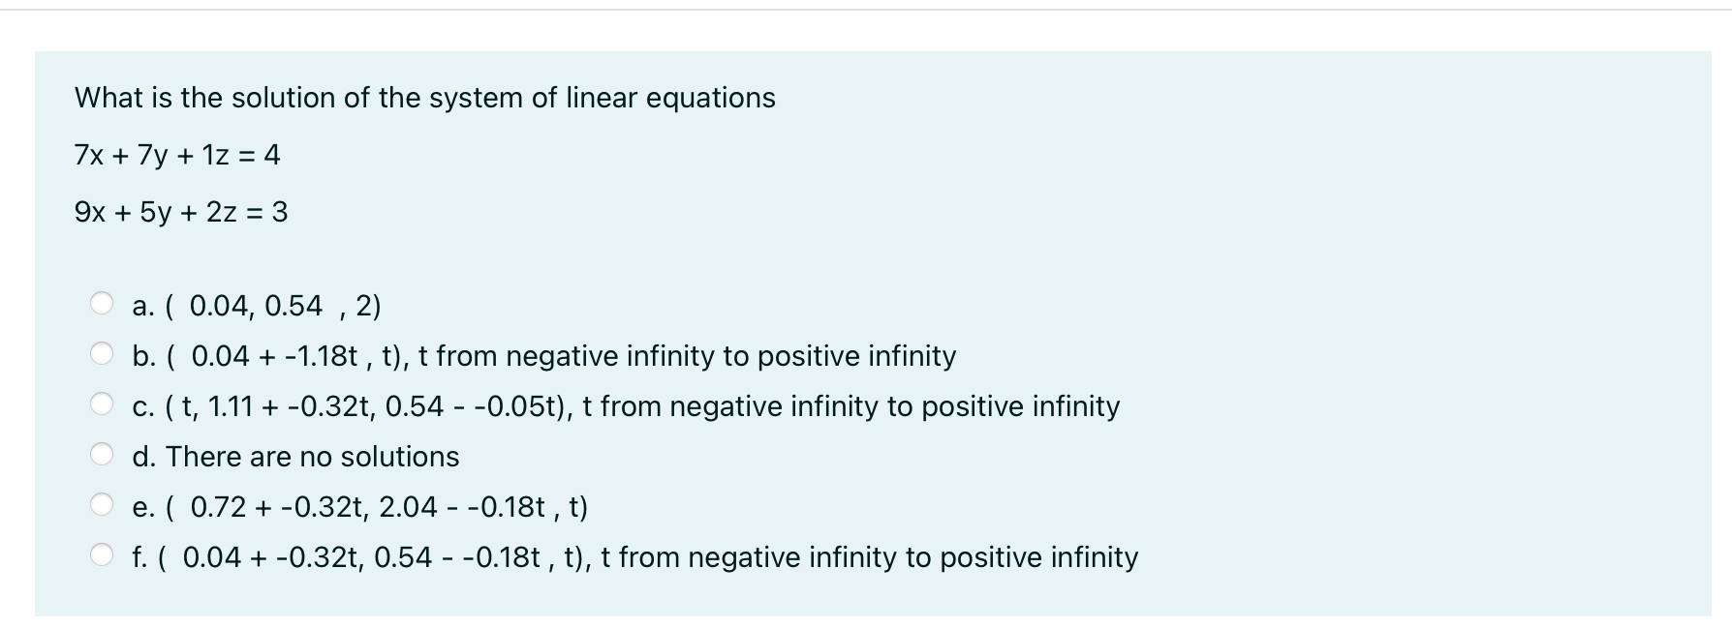The height and width of the screenshot is (628, 1732).
Task: Click the option e answer text
Action: point(358,506)
